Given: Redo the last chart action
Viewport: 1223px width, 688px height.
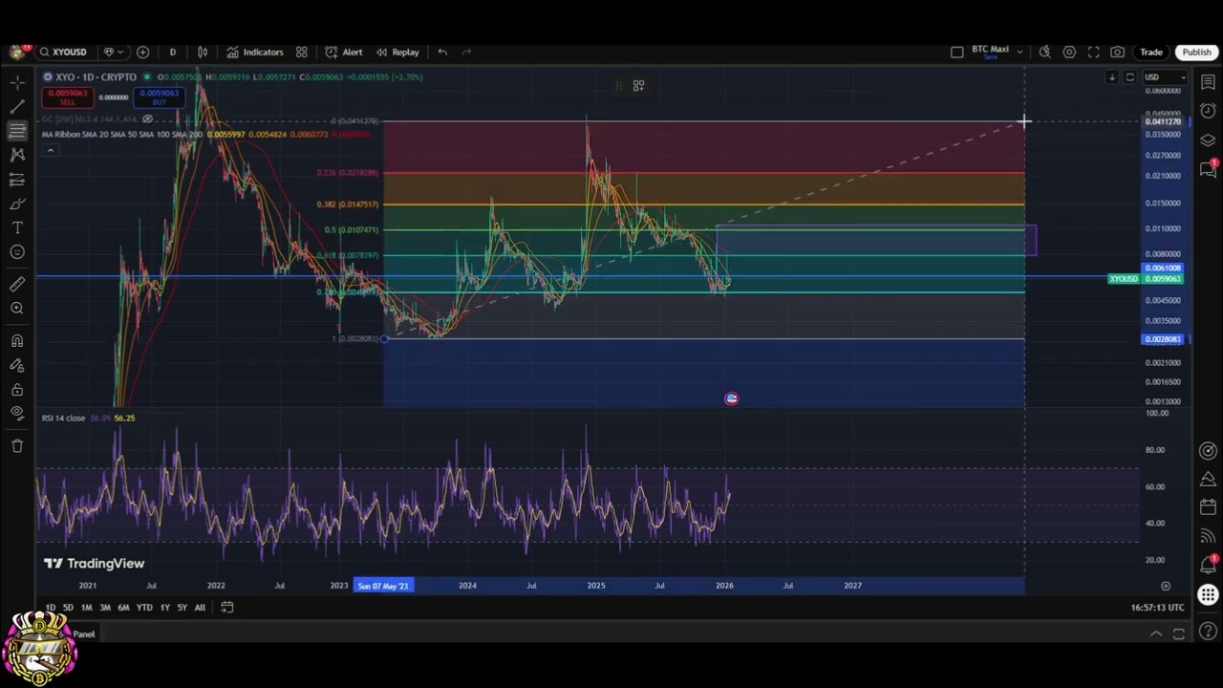Looking at the screenshot, I should coord(466,52).
